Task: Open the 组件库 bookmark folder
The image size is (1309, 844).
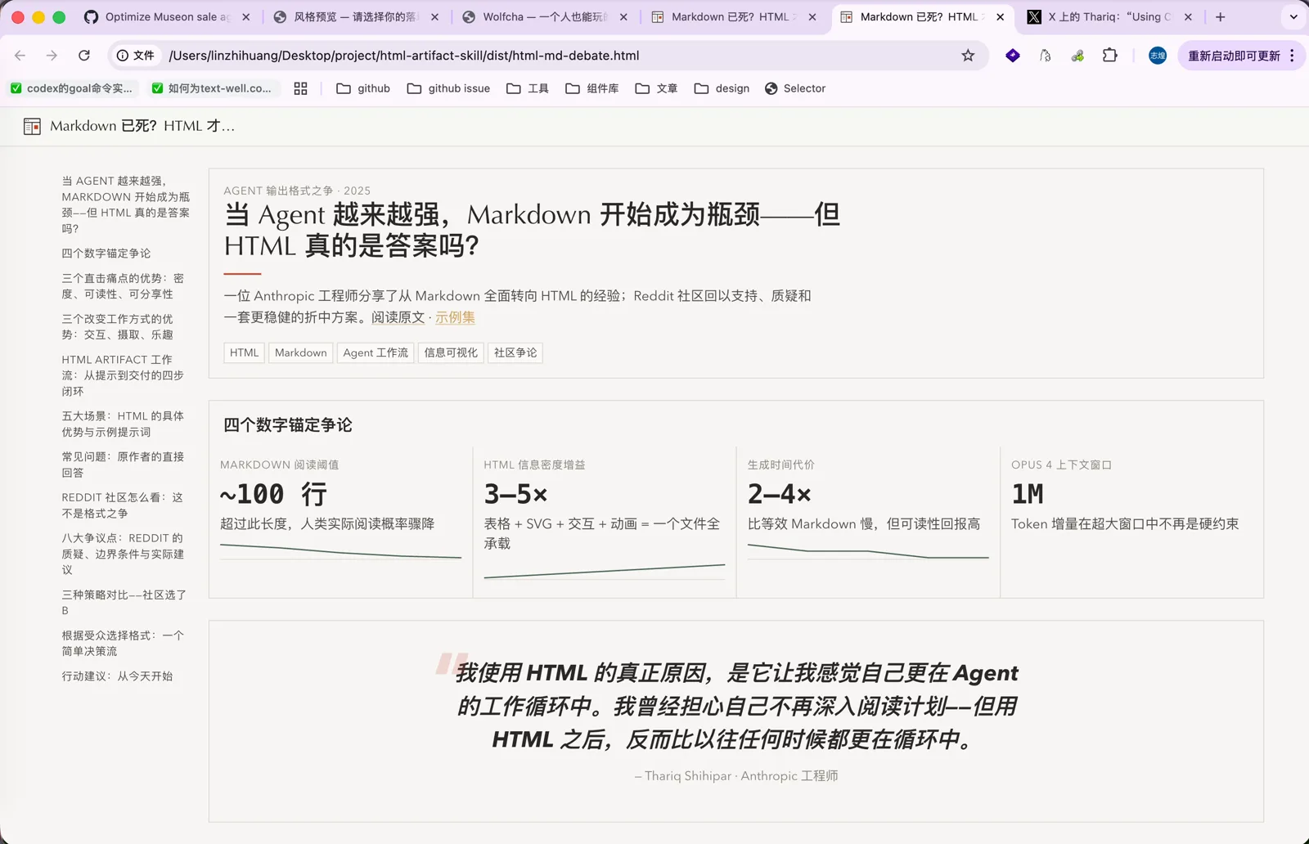Action: (592, 88)
